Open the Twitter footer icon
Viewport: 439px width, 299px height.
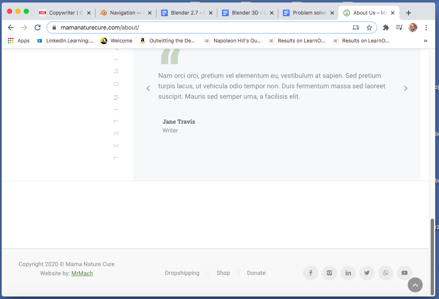tap(367, 273)
